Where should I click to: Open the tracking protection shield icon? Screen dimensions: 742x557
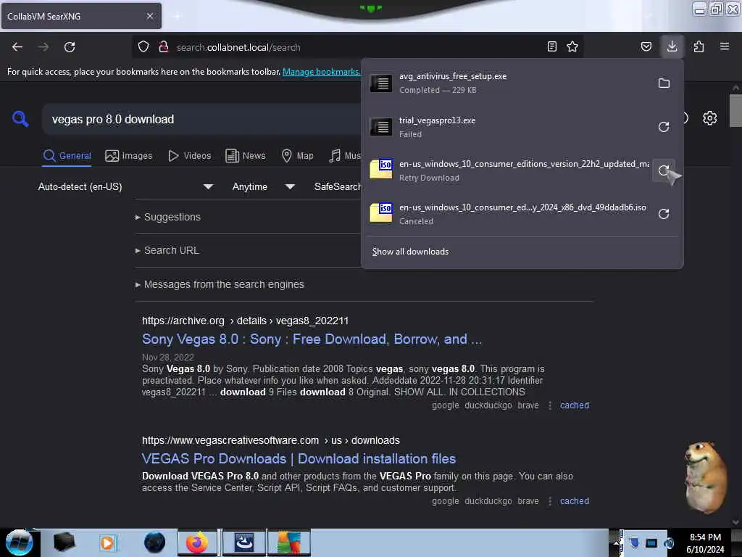point(143,46)
